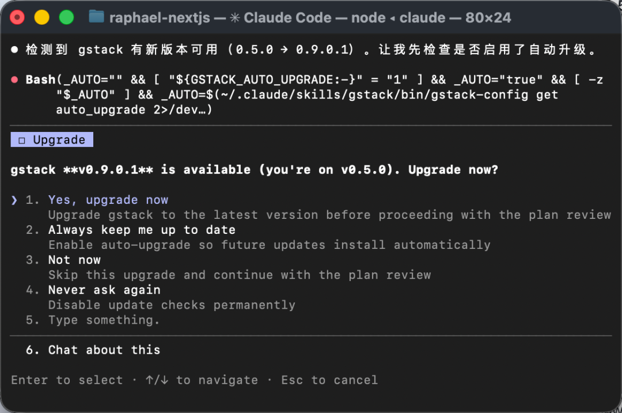The width and height of the screenshot is (622, 413).
Task: Toggle the checkbox square in Upgrade tab
Action: [x=22, y=141]
